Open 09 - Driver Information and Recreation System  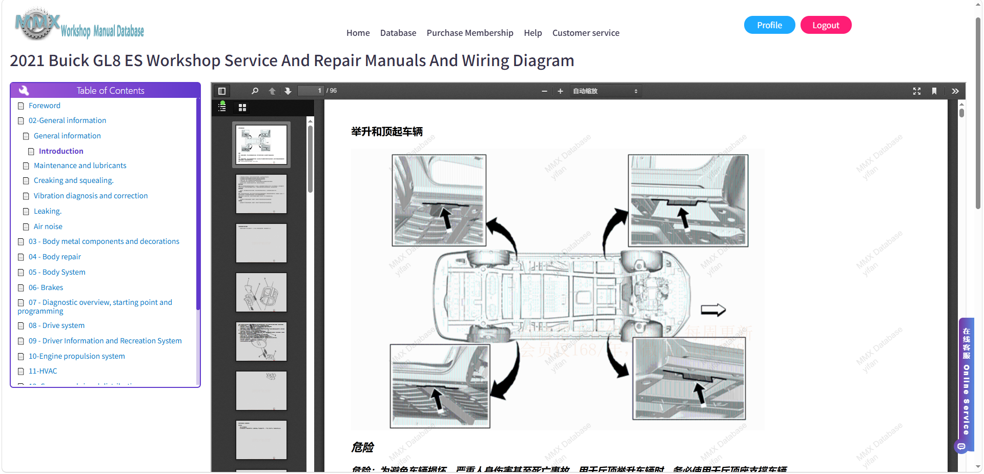(105, 341)
